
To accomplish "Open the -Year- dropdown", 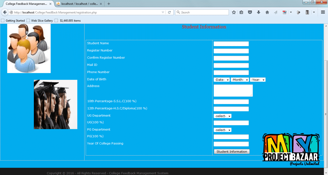I will 258,80.
